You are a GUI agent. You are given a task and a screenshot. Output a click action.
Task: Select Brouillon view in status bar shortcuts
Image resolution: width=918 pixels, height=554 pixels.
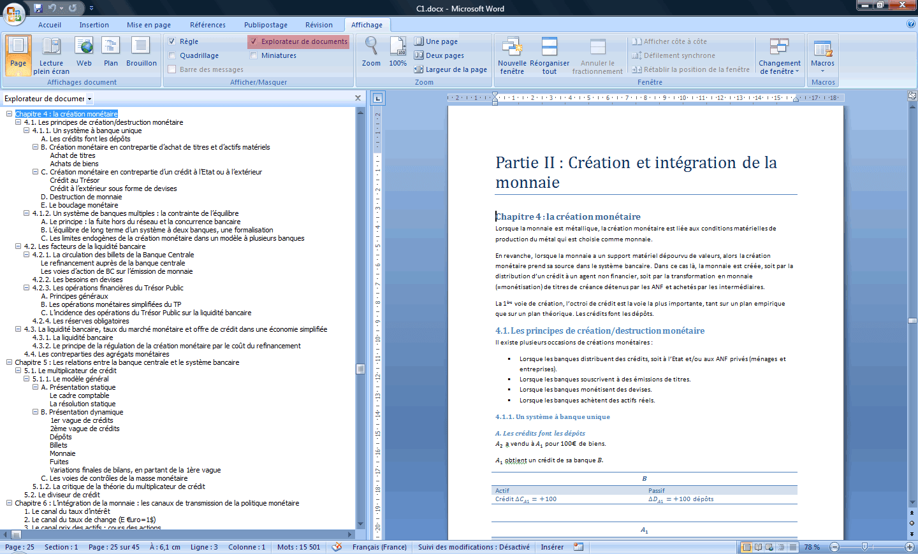coord(793,547)
